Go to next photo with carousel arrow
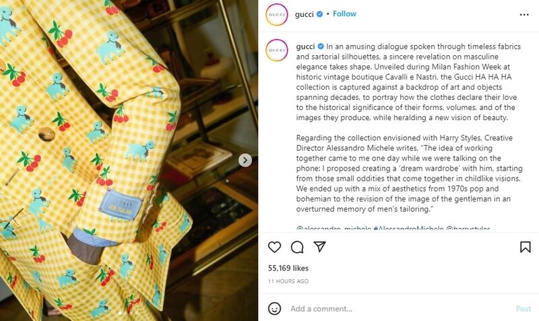 point(245,160)
